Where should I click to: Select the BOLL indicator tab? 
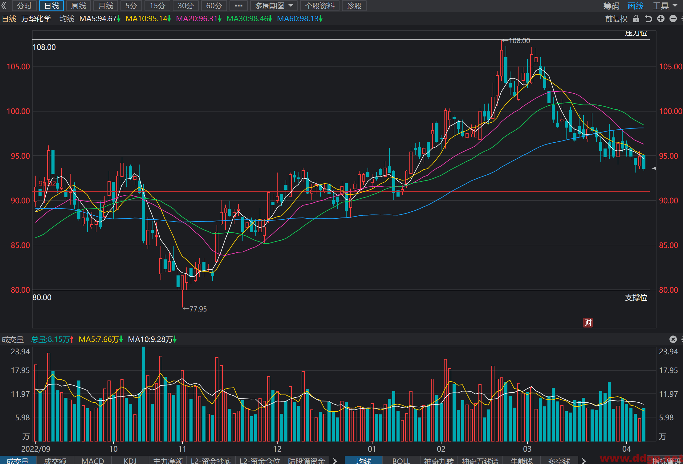click(x=401, y=461)
